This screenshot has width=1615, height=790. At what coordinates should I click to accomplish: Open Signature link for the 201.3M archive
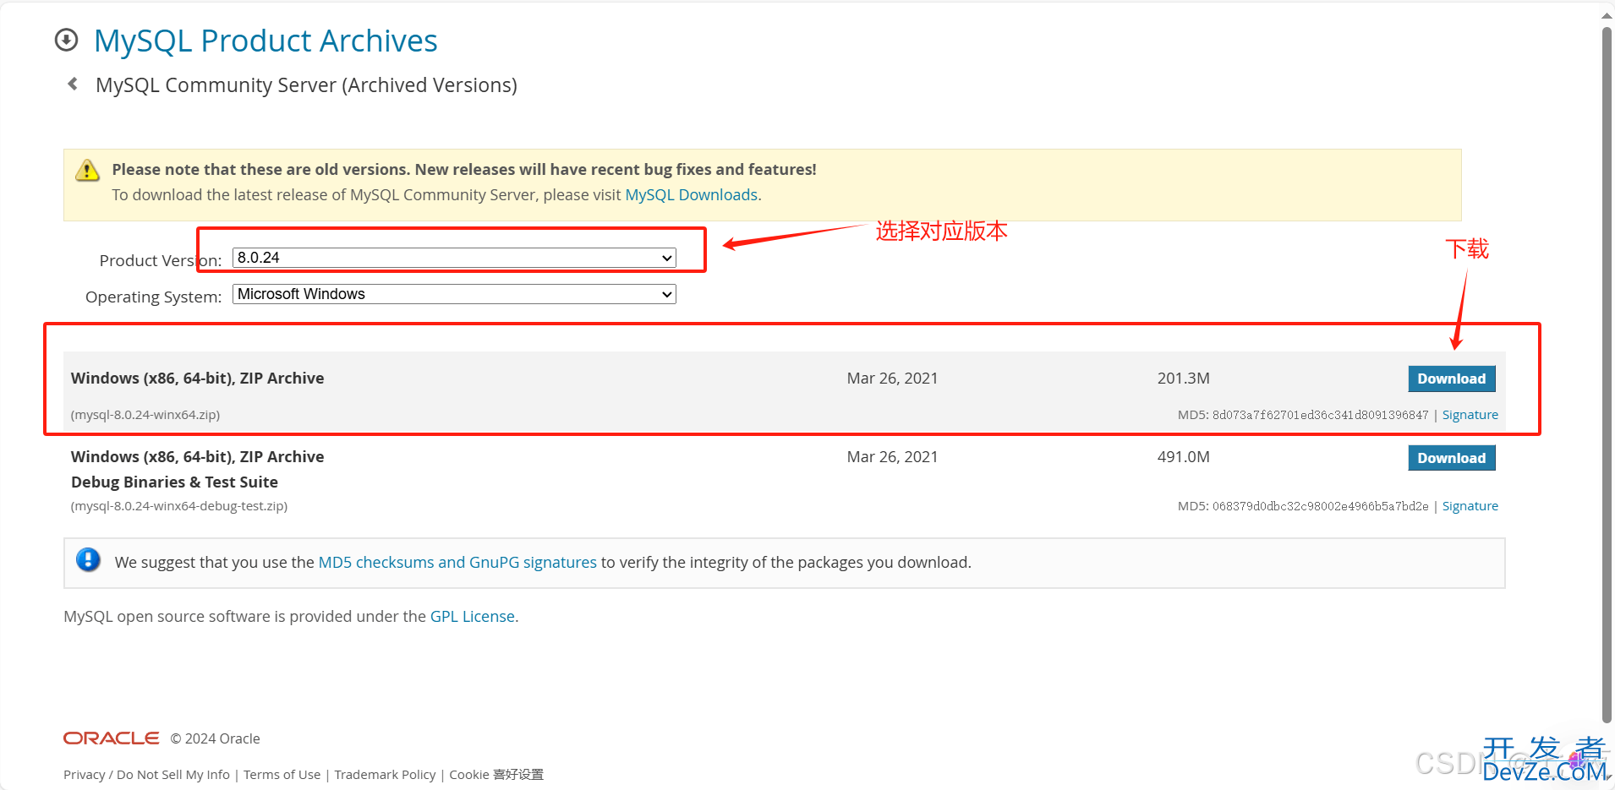(x=1470, y=415)
